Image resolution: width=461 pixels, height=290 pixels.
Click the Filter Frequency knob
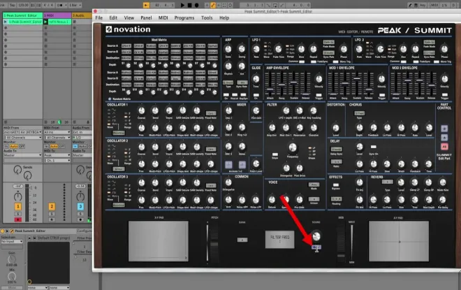pyautogui.click(x=293, y=147)
